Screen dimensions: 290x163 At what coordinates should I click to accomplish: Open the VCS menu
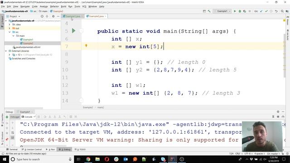pos(84,6)
